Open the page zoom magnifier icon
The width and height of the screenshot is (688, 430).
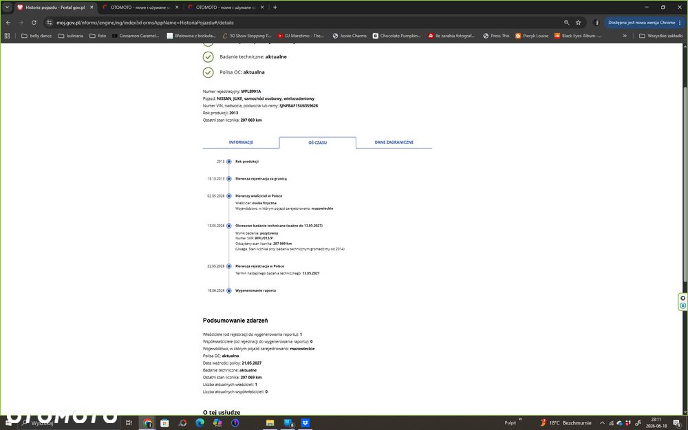coord(566,23)
